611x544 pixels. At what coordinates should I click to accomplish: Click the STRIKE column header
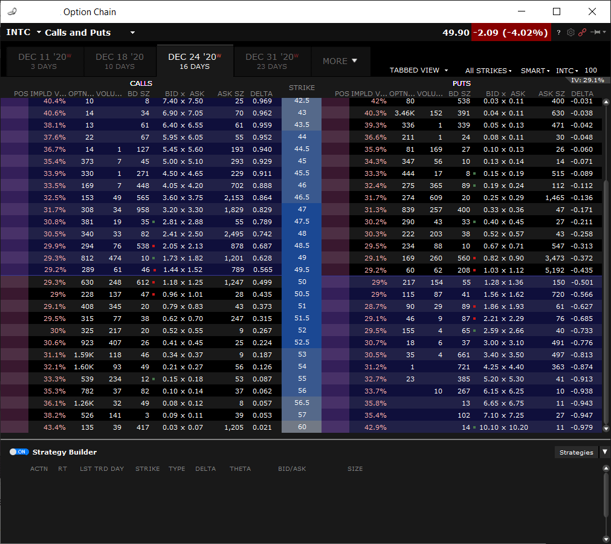coord(302,88)
